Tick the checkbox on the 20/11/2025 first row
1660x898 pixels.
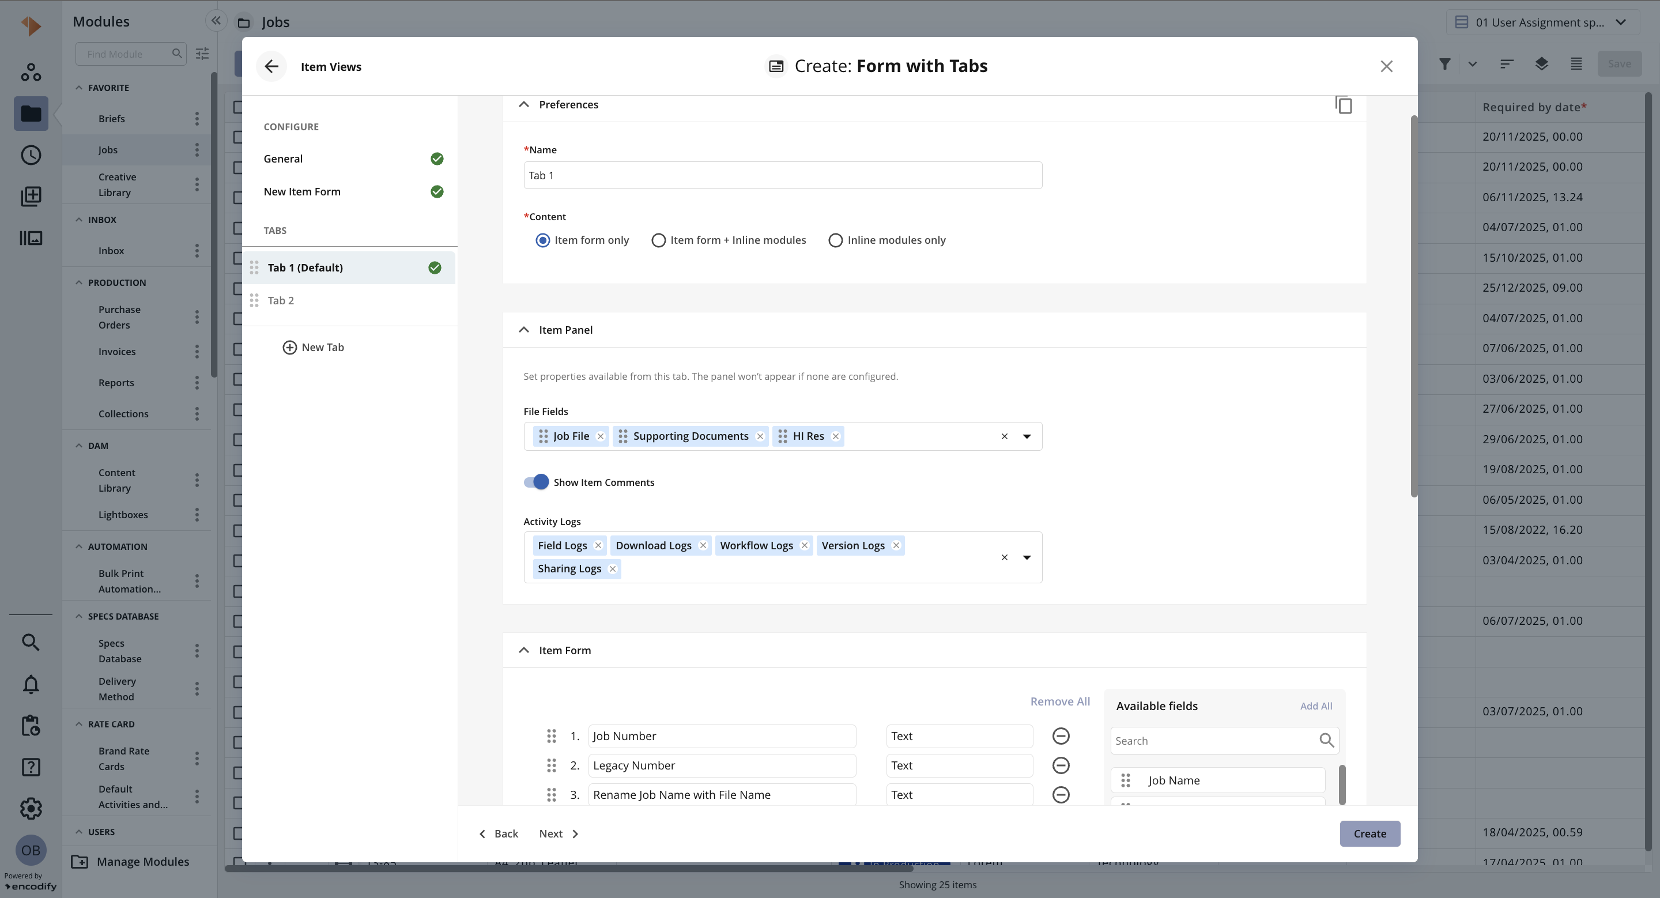click(x=237, y=137)
